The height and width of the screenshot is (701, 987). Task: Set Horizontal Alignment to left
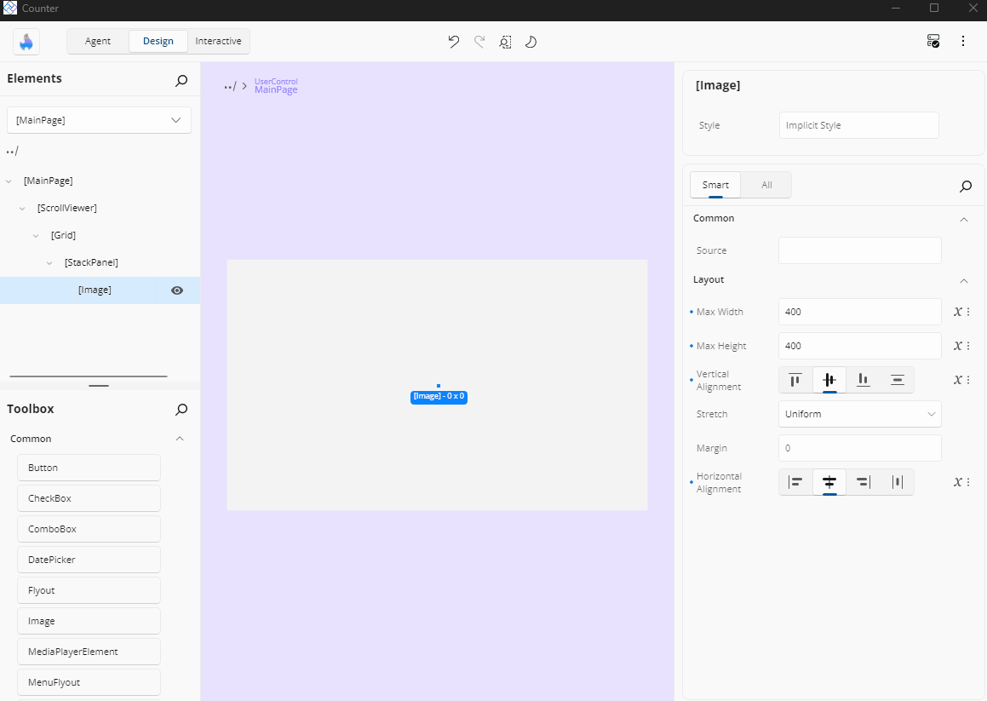tap(795, 482)
